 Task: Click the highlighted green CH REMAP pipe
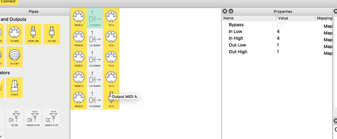[95, 18]
